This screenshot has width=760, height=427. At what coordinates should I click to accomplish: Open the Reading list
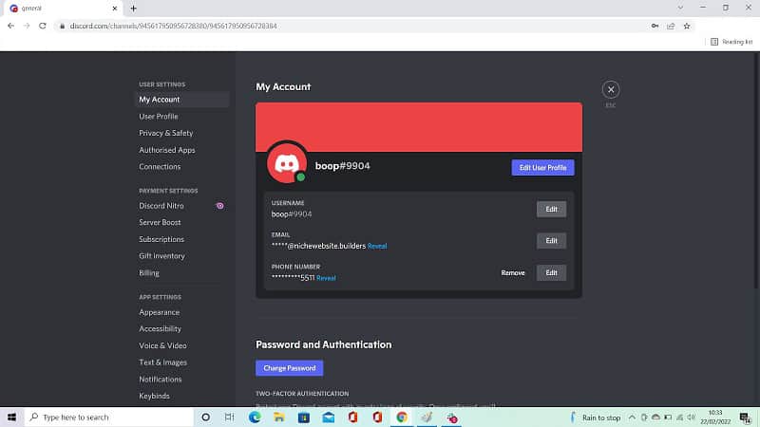pyautogui.click(x=731, y=42)
